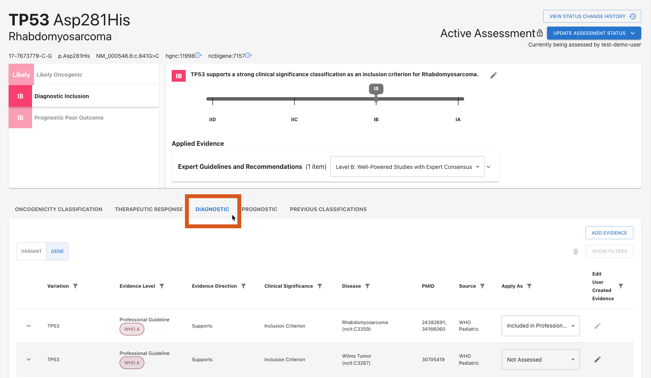Open the Prognostic tab
This screenshot has width=651, height=378.
(260, 209)
